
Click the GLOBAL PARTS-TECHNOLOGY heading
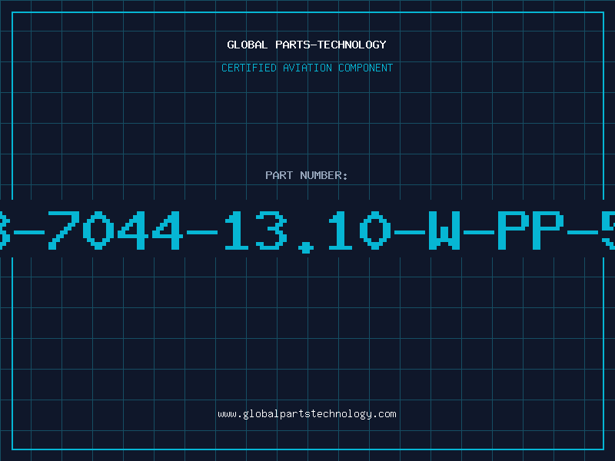point(307,45)
